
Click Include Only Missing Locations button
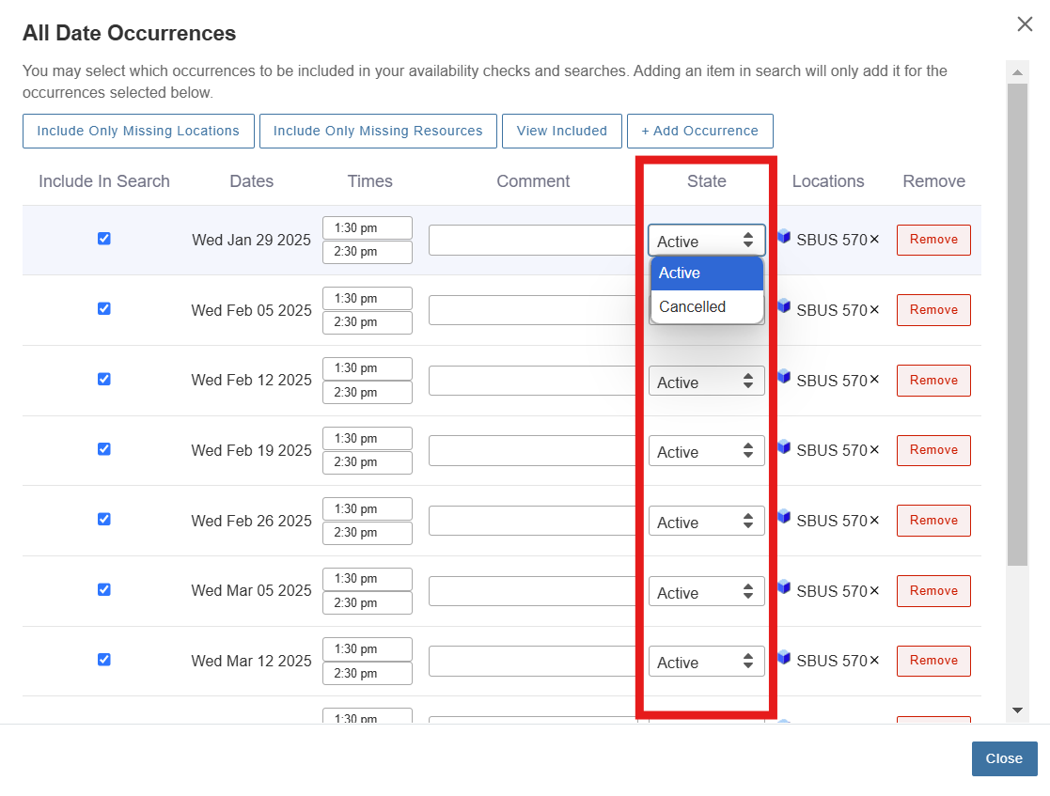[x=138, y=131]
